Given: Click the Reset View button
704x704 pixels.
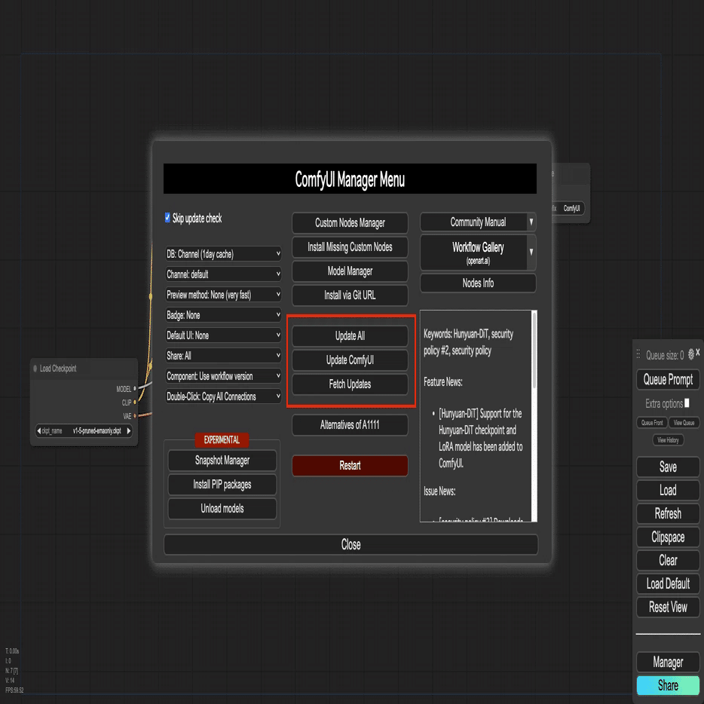Looking at the screenshot, I should tap(668, 607).
